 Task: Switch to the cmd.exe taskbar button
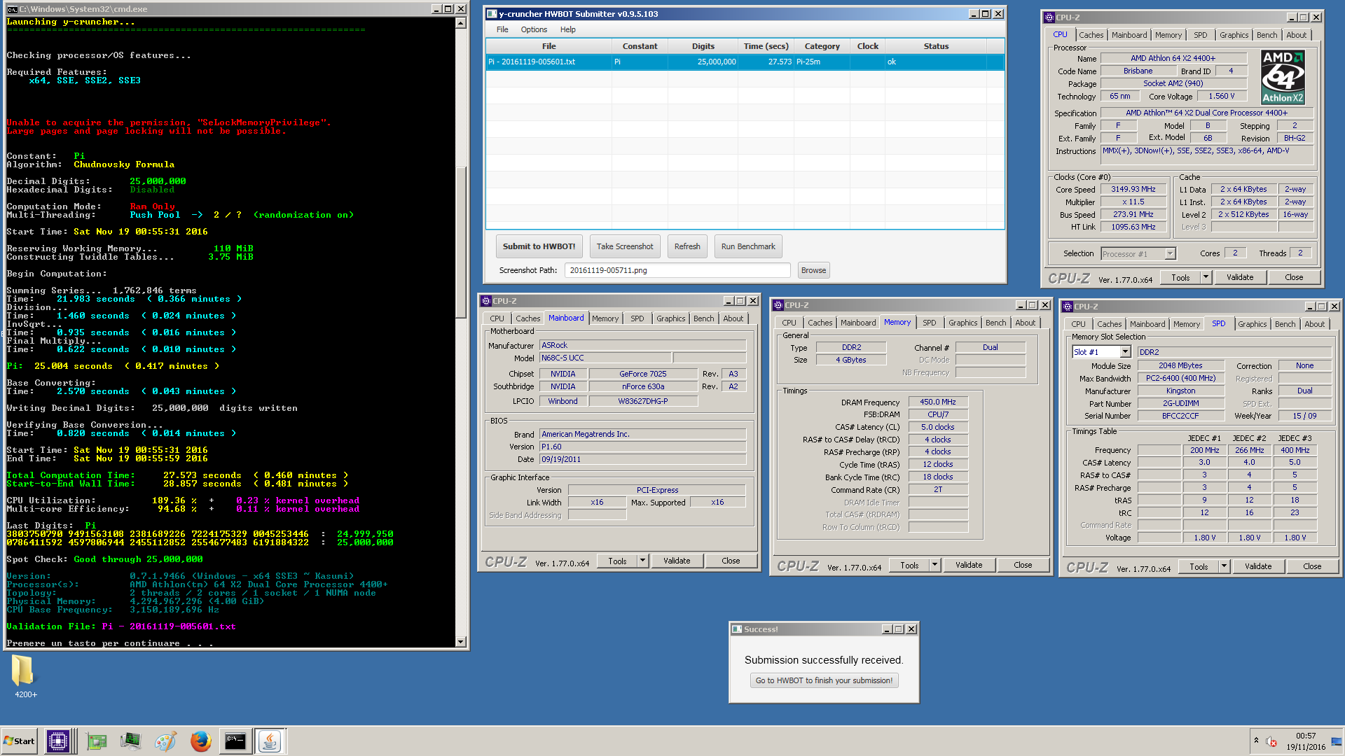pyautogui.click(x=235, y=741)
